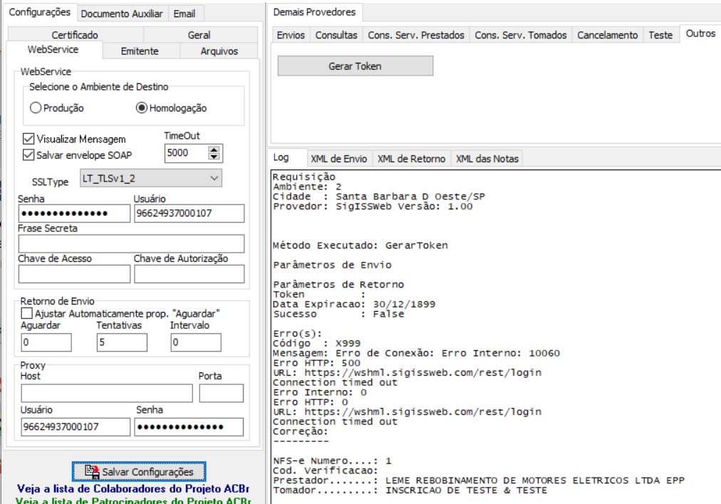The image size is (721, 504).
Task: Click the Frase Secreta field
Action: (131, 243)
